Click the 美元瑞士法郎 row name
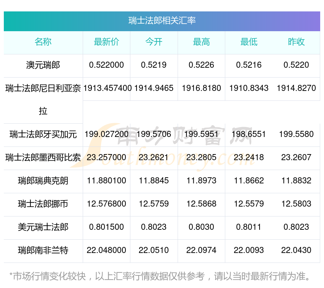324x288 pixels. [x=43, y=227]
